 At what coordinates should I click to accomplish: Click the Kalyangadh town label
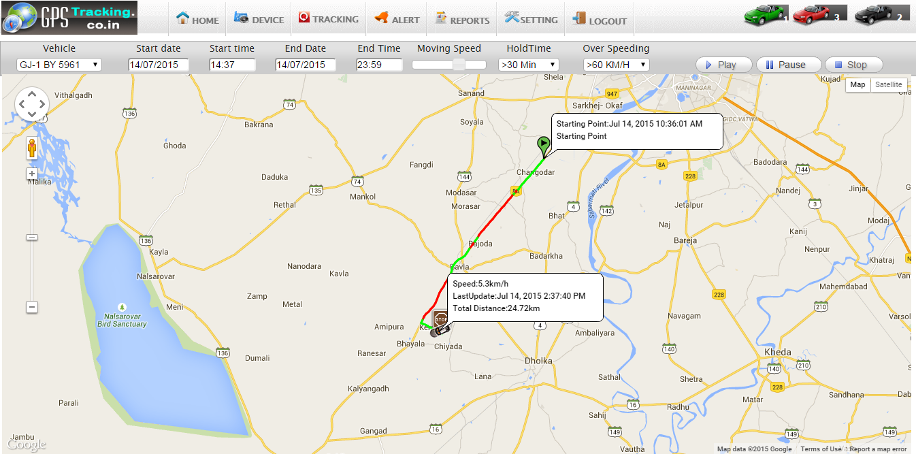tap(368, 389)
